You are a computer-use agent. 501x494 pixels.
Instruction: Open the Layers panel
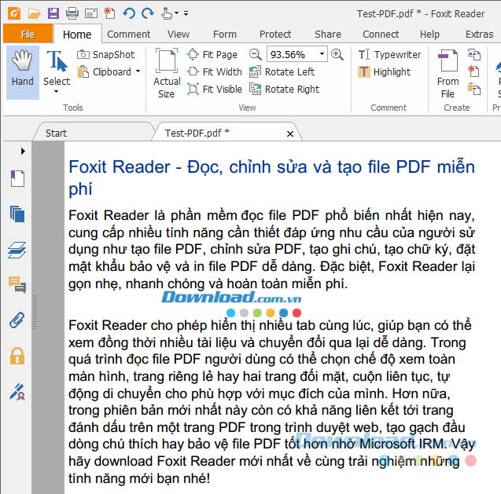17,250
